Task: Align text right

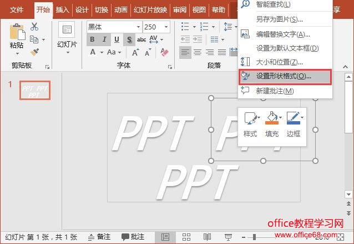Action: click(210, 52)
